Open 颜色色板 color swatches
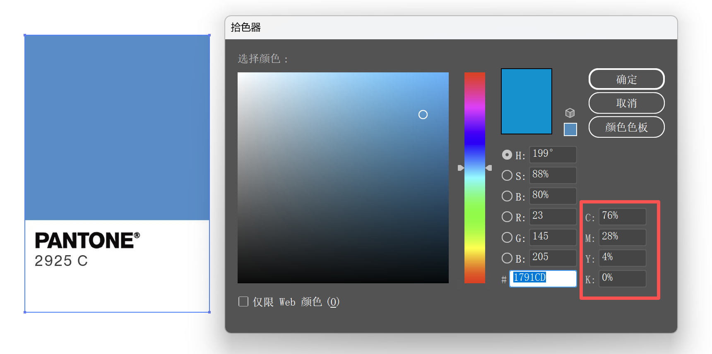The width and height of the screenshot is (712, 354). [x=627, y=127]
